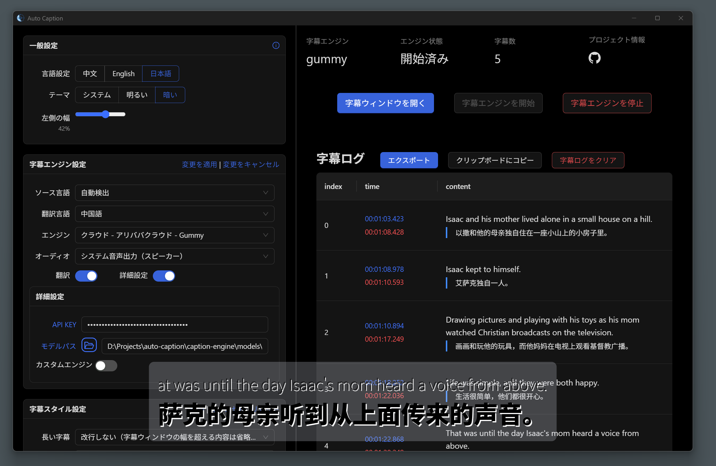Minimize the Auto Caption window
This screenshot has width=716, height=466.
click(x=634, y=18)
